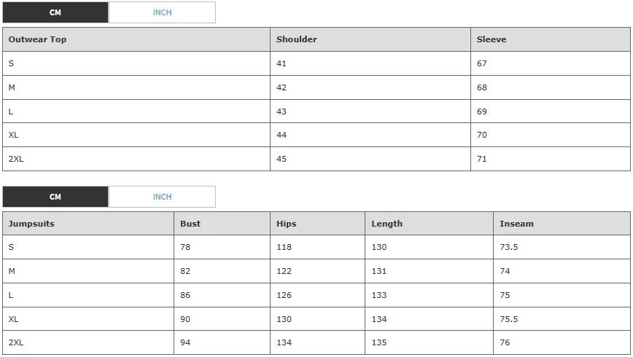This screenshot has height=357, width=633.
Task: Select the XL row in Jumpsuits table
Action: pyautogui.click(x=316, y=319)
